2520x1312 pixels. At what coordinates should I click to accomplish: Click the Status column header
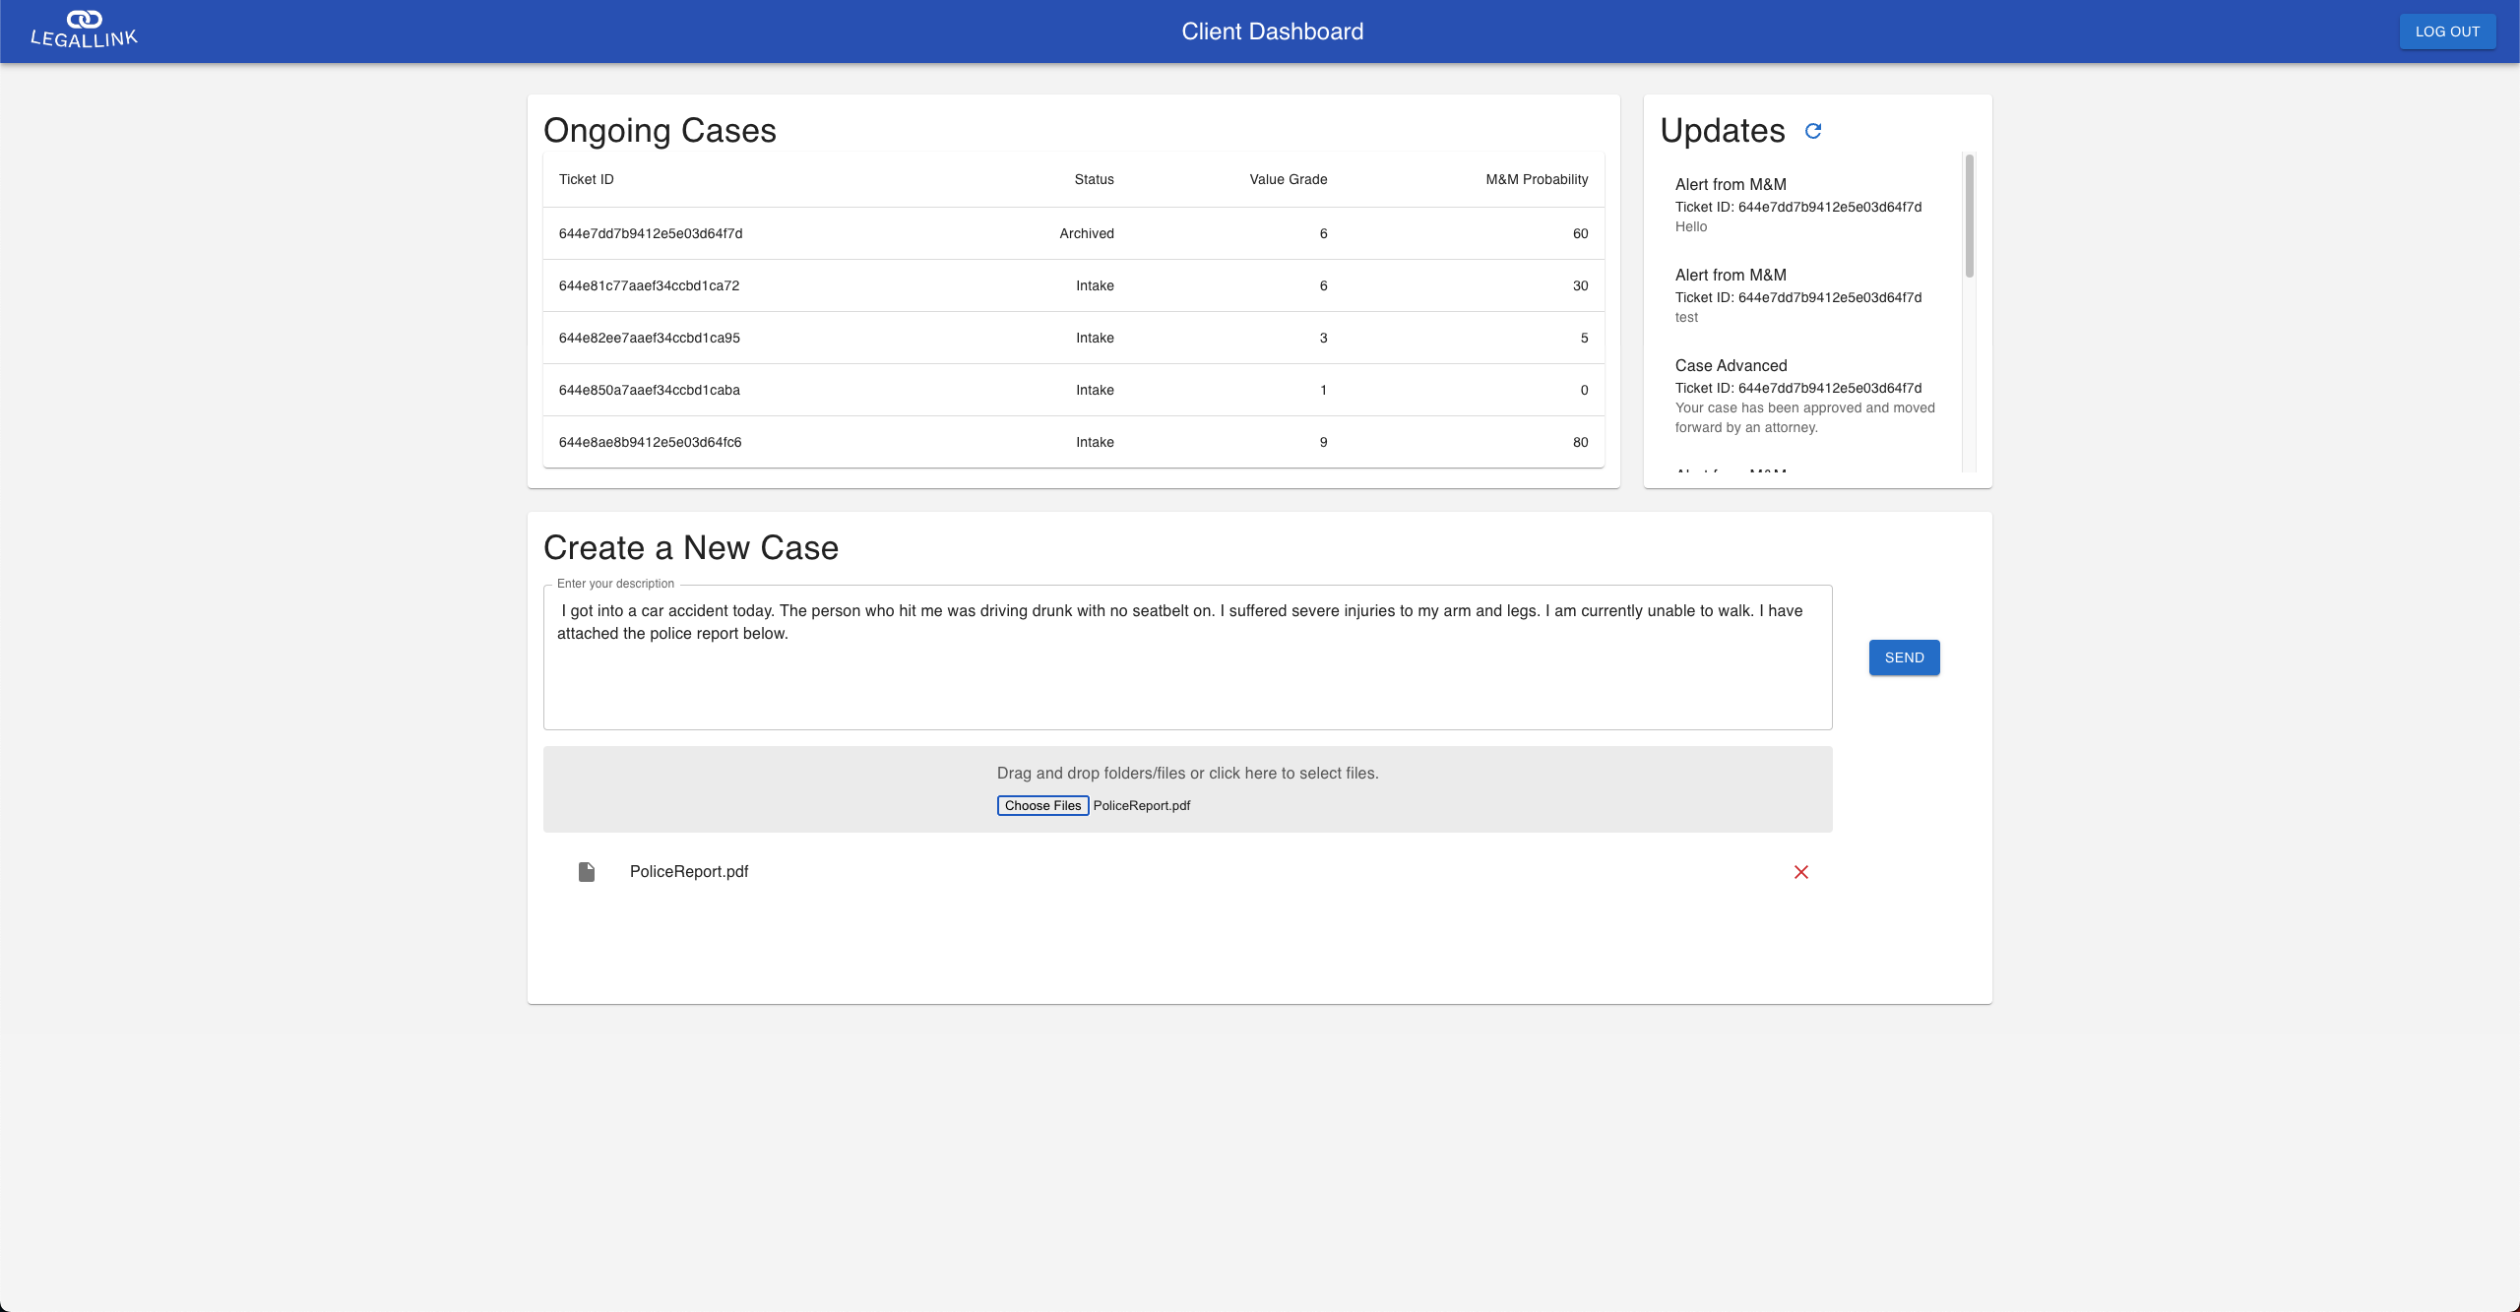(1094, 179)
